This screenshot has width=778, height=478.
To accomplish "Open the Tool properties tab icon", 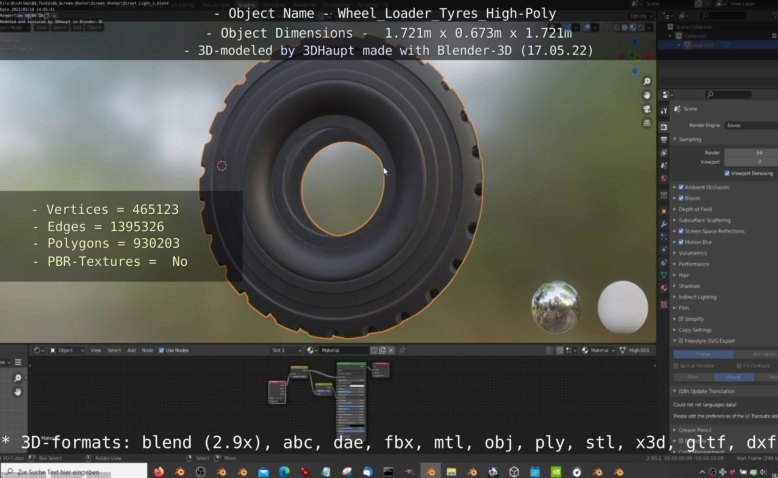I will tap(664, 111).
